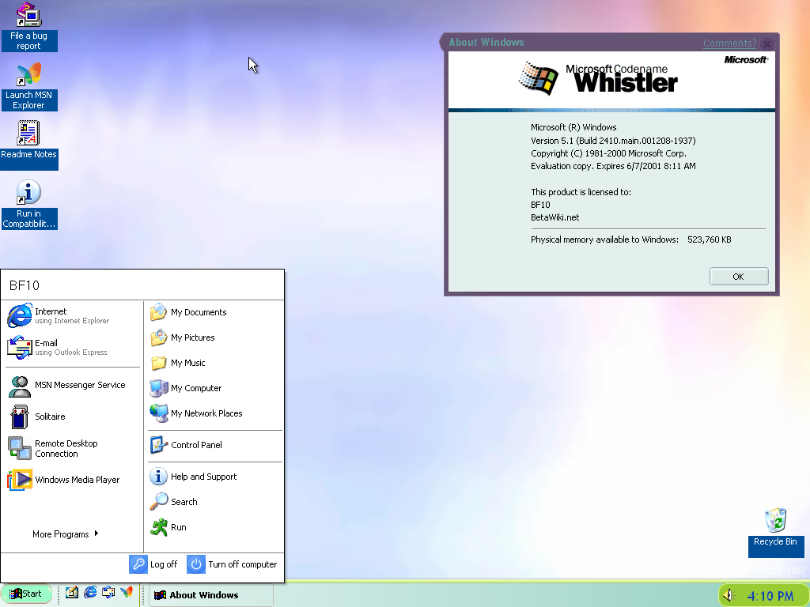Click Show Desktop icon in quick launch
This screenshot has width=810, height=607.
tap(72, 593)
